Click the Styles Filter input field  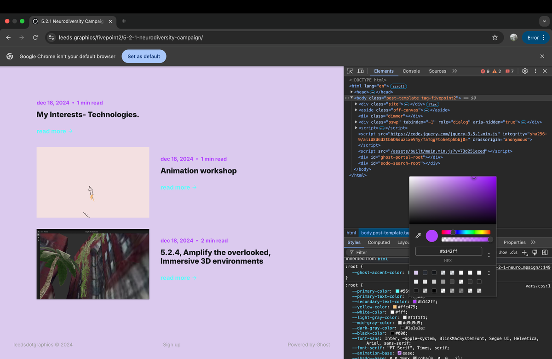point(377,252)
